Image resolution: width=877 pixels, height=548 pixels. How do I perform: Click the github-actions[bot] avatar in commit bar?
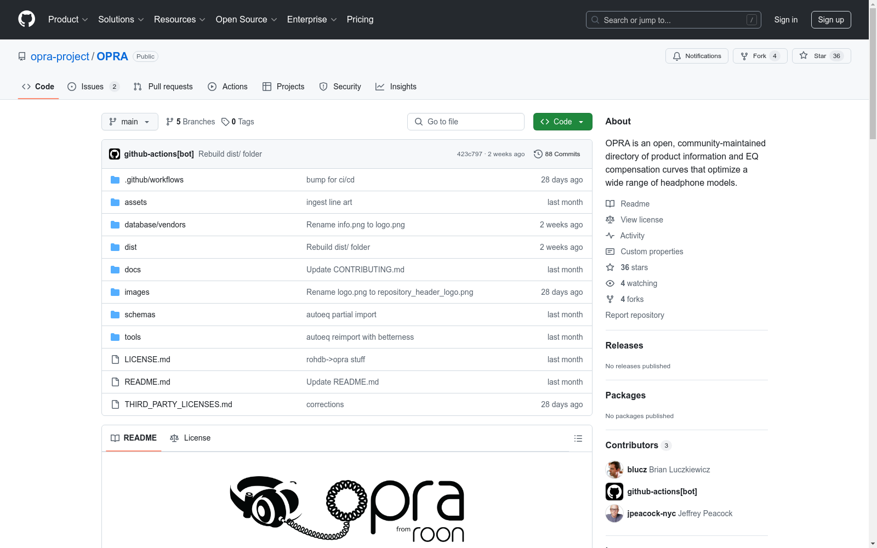[x=115, y=154]
